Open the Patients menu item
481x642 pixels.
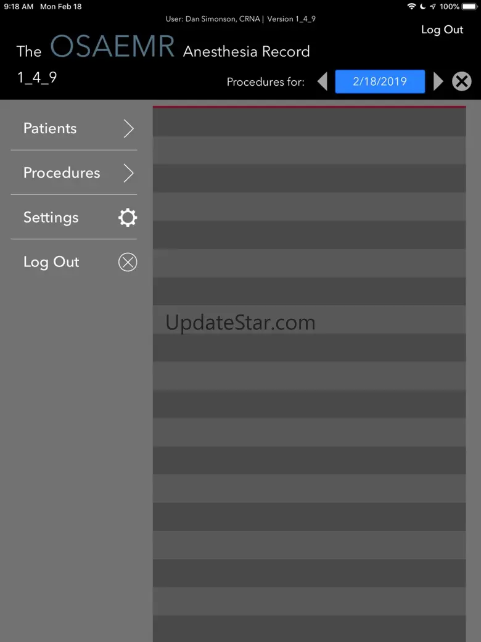(x=73, y=128)
